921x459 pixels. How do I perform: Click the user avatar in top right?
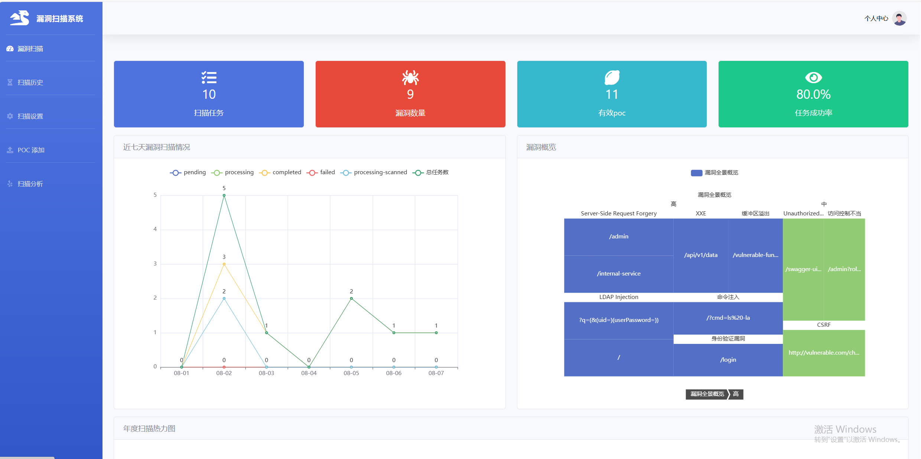point(899,18)
